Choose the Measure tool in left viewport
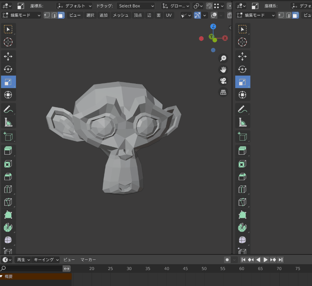Screen dimensions: 312x286 click(x=8, y=122)
